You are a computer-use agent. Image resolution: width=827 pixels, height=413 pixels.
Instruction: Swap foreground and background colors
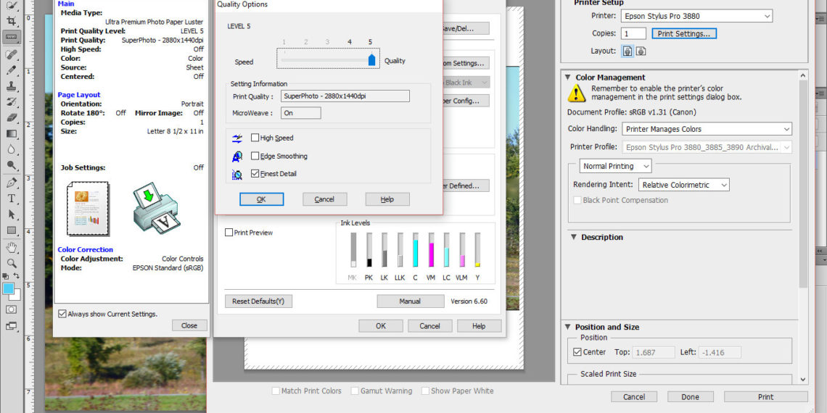coord(17,275)
